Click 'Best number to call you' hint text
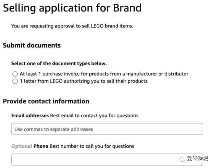Image resolution: width=215 pixels, height=168 pixels. tap(92, 146)
